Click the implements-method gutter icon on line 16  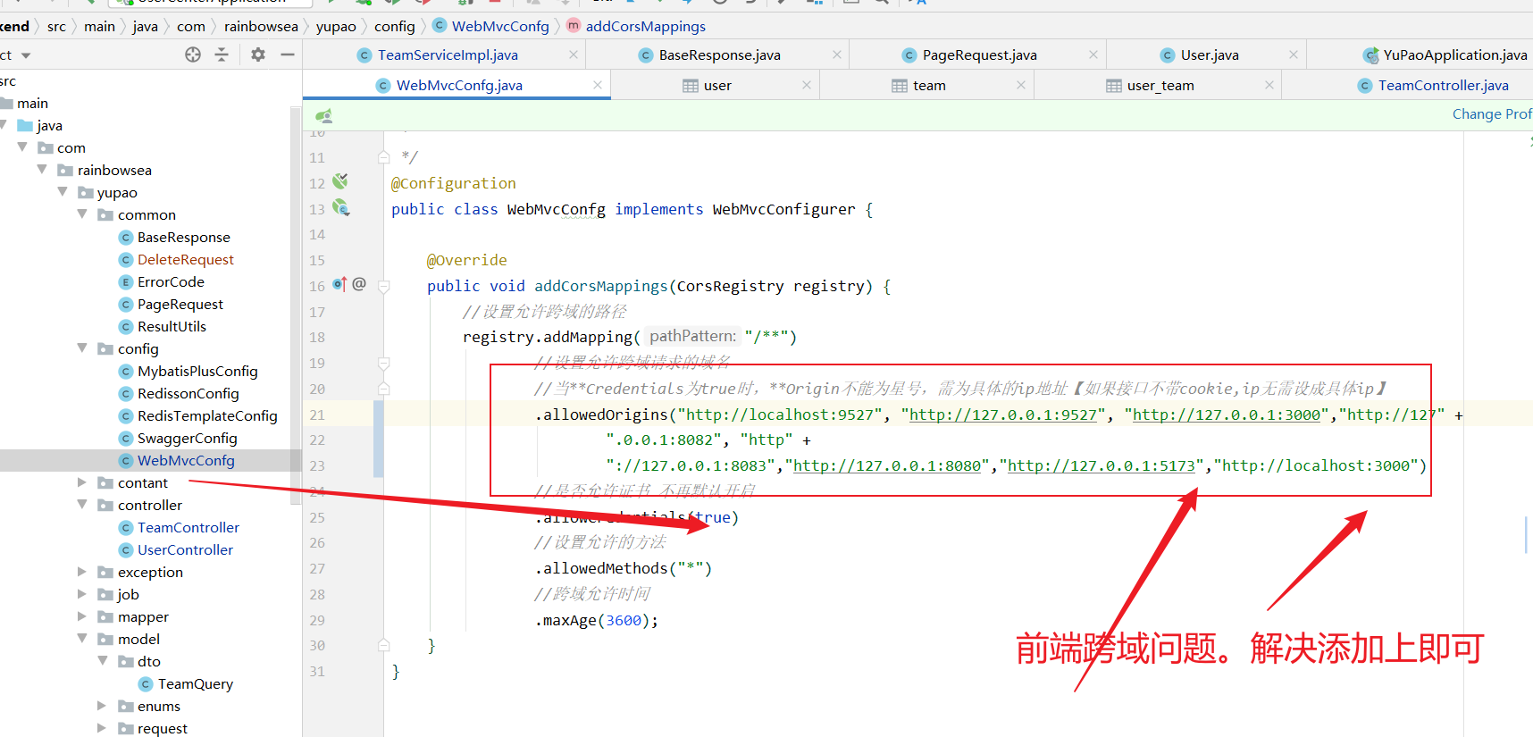pyautogui.click(x=339, y=285)
